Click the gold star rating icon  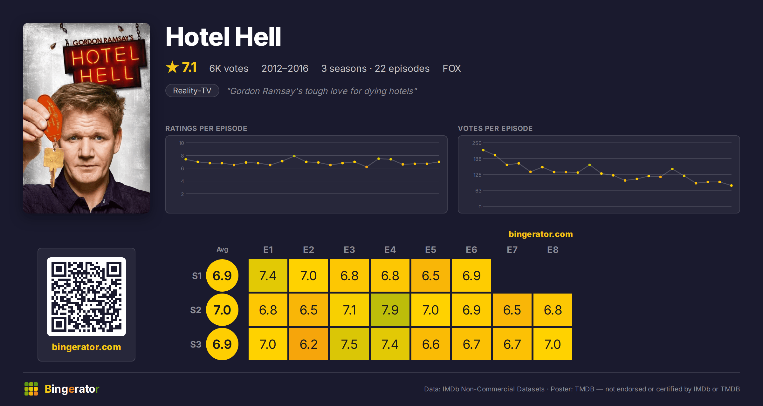click(x=172, y=67)
